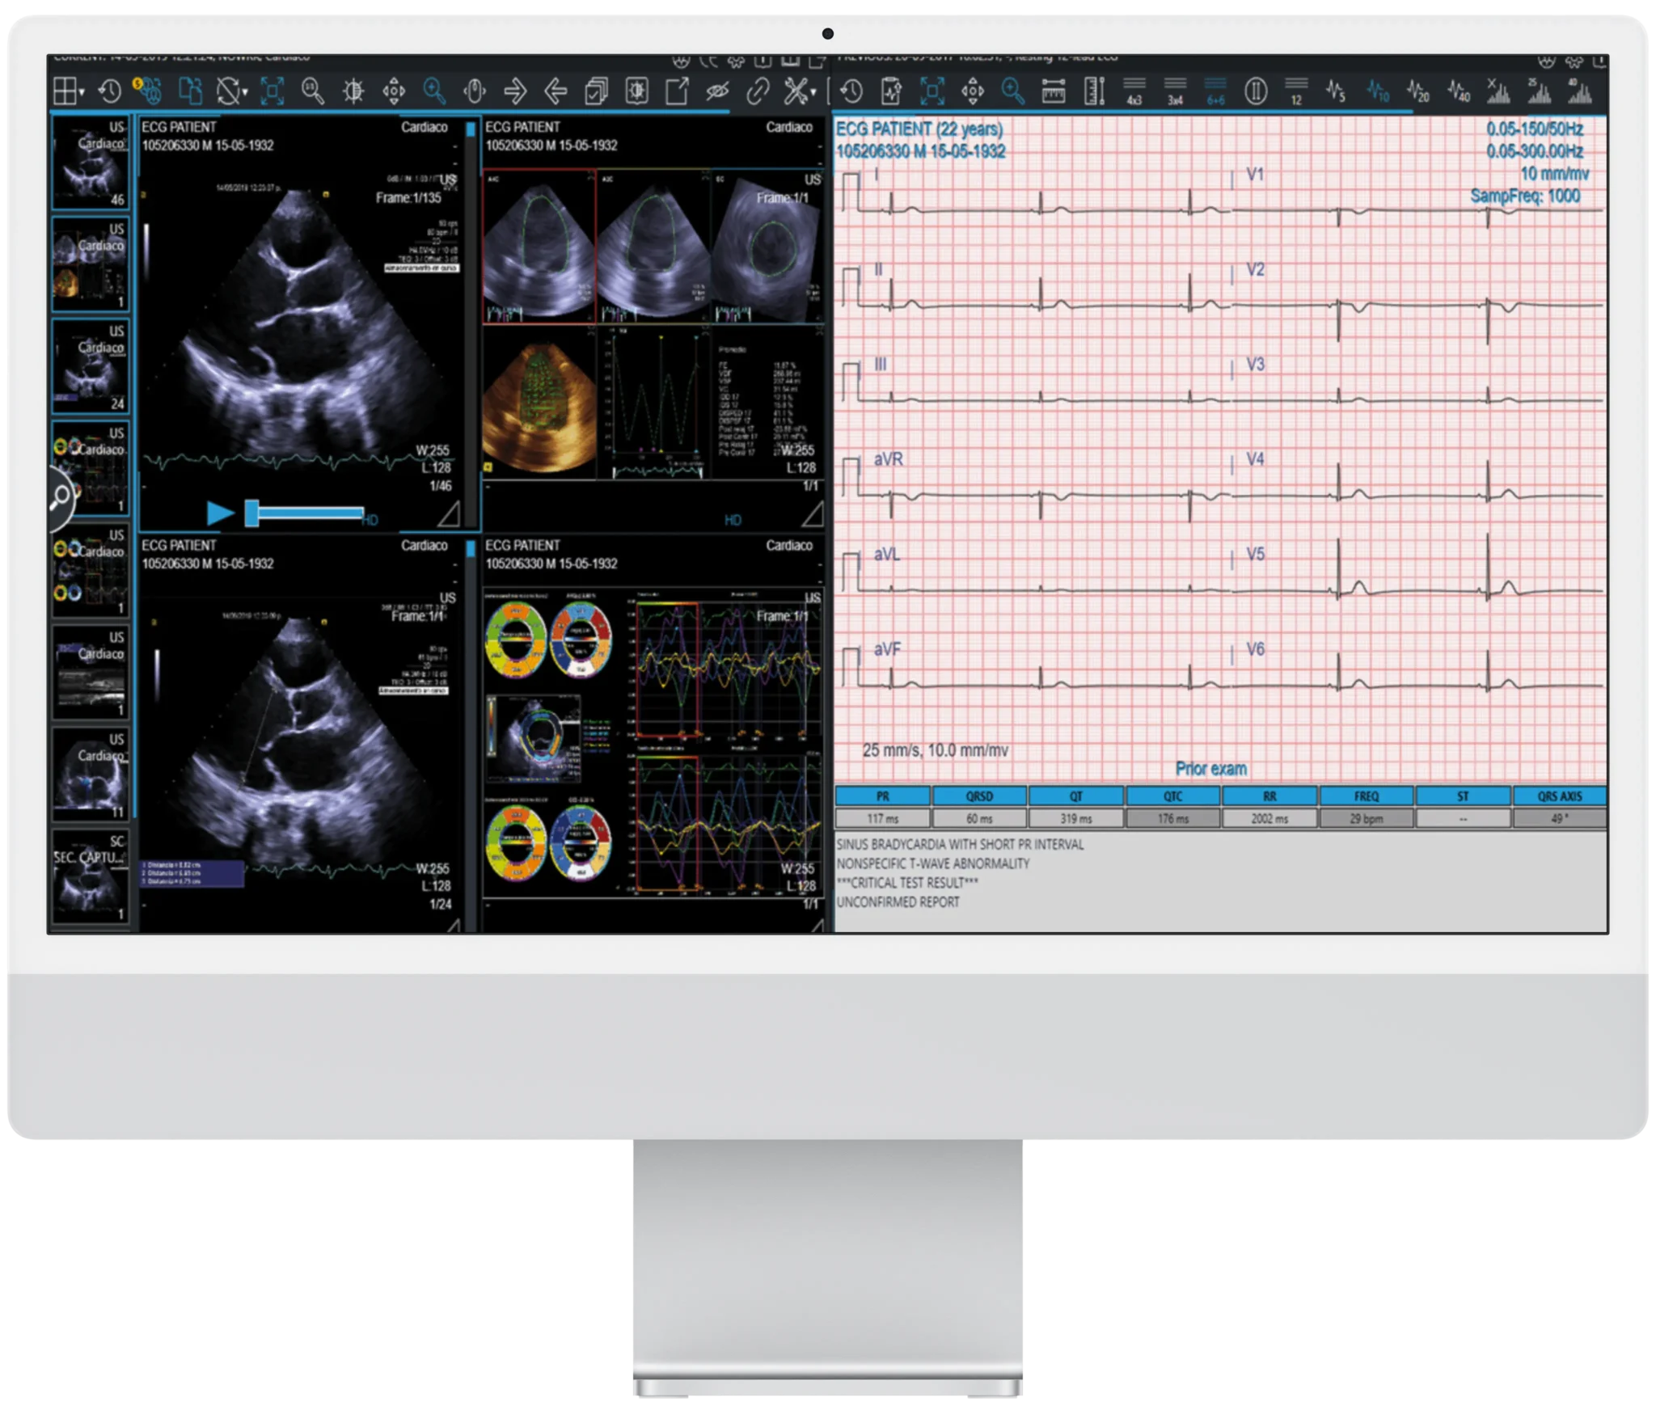Click the 1:1 magnifier zoom icon
This screenshot has height=1406, width=1656.
(x=312, y=91)
